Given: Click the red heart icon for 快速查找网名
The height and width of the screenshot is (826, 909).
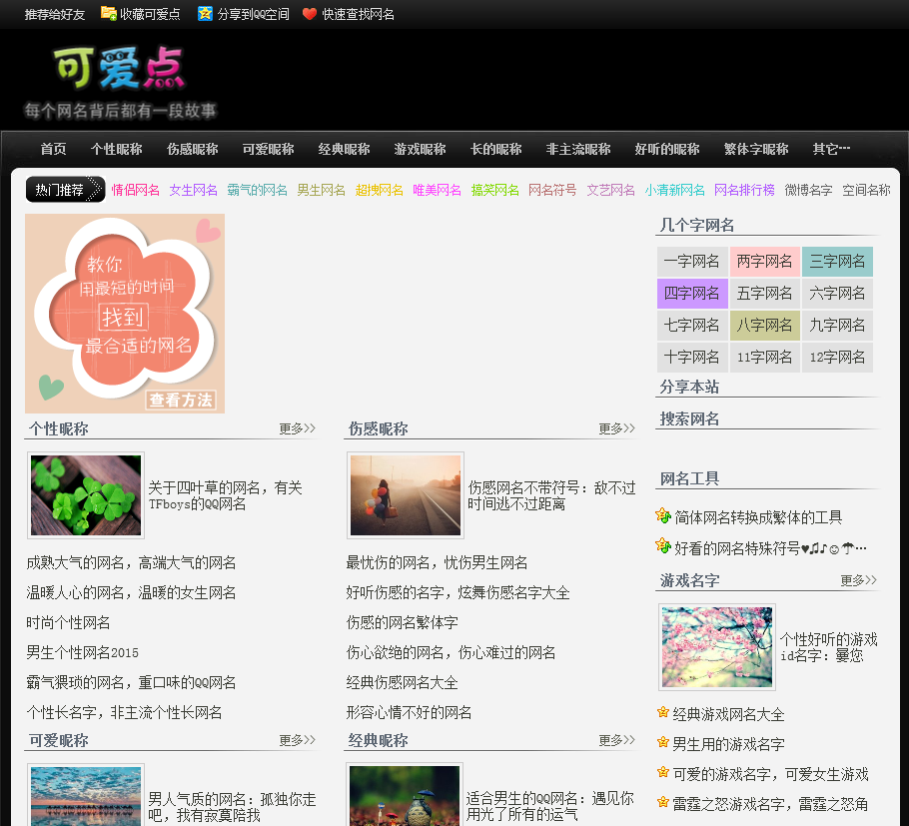Looking at the screenshot, I should click(x=310, y=13).
